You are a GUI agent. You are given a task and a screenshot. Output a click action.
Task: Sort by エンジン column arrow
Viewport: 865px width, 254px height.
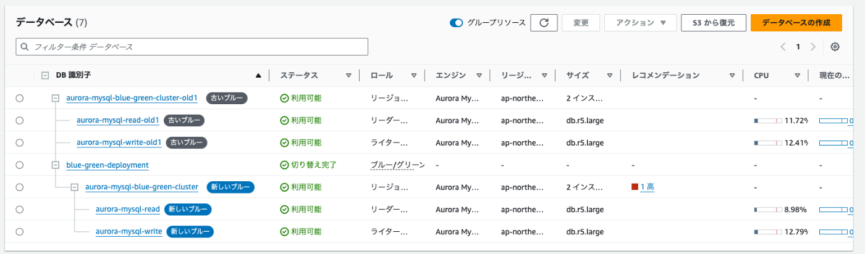[479, 76]
